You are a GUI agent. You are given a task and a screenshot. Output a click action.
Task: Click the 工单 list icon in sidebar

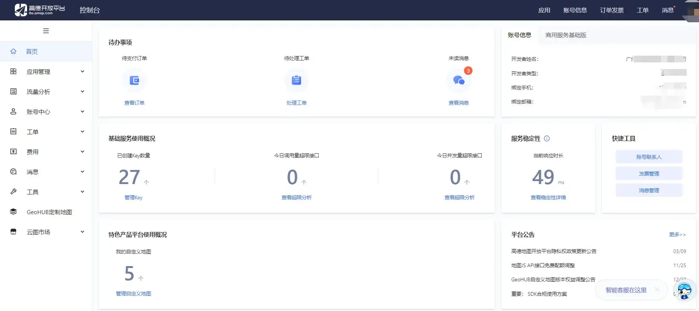point(13,131)
